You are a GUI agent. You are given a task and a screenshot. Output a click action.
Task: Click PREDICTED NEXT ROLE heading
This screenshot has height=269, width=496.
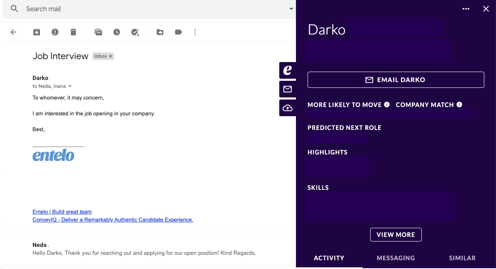[344, 128]
